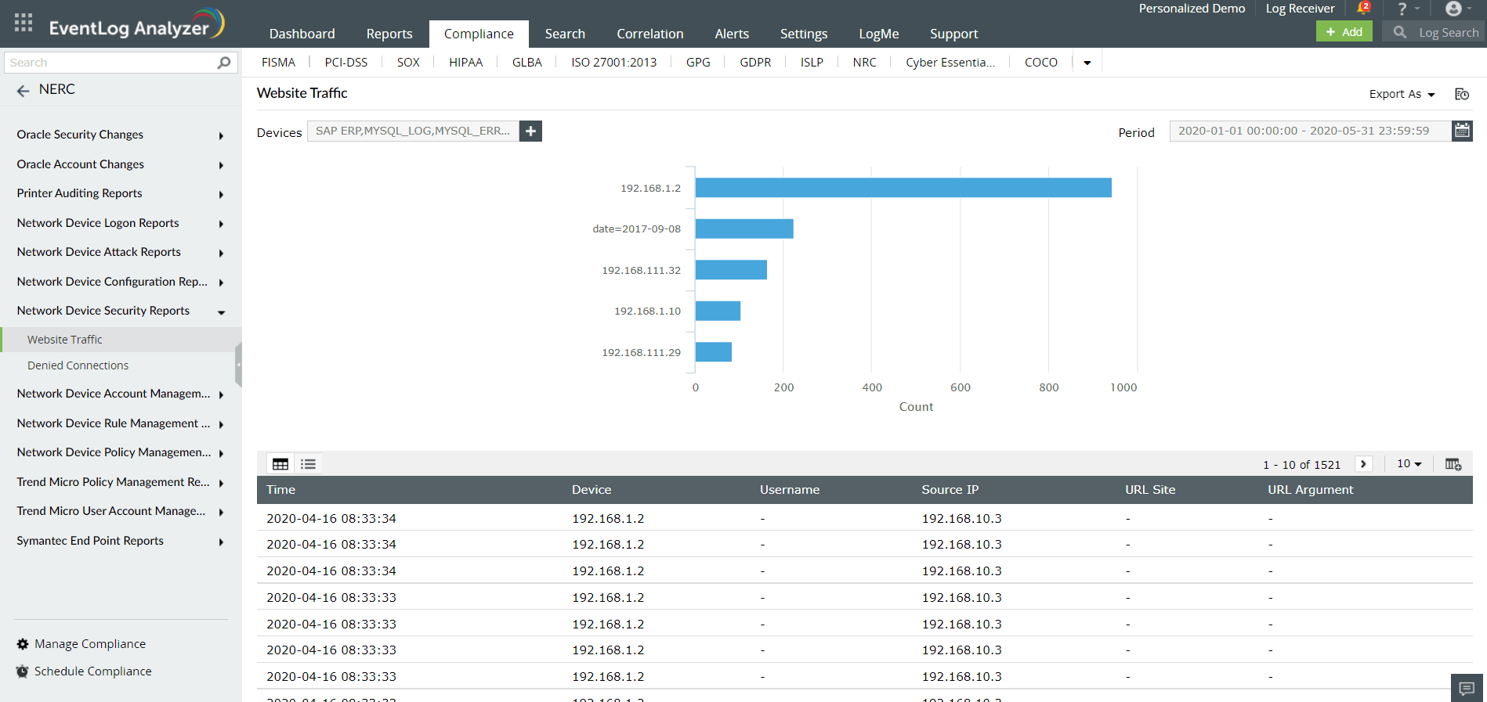Image resolution: width=1487 pixels, height=702 pixels.
Task: Click the notification bell icon
Action: pyautogui.click(x=1362, y=9)
